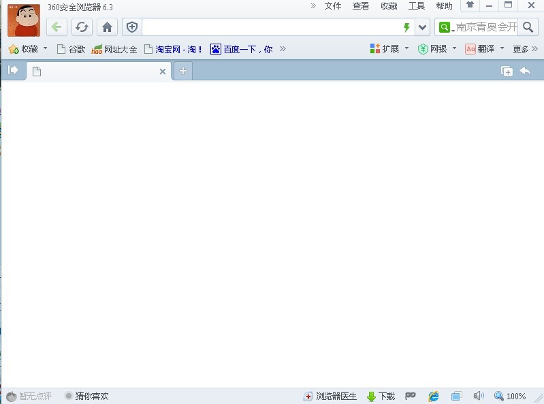Click the security shield icon beside address bar
Image resolution: width=544 pixels, height=404 pixels.
(132, 27)
